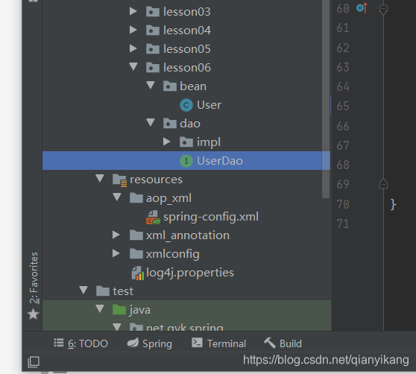Viewport: 416px width, 374px height.
Task: Select the User class file
Action: (209, 105)
